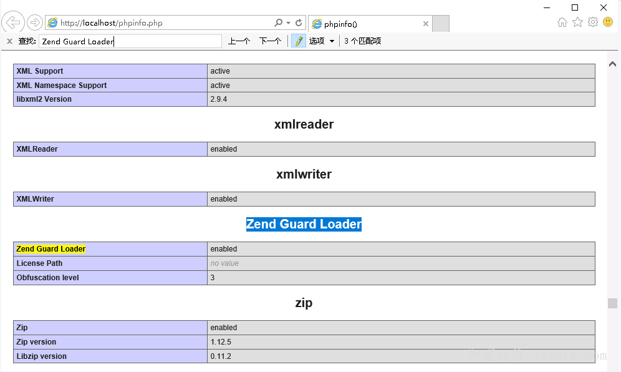Jump to next match with 下一个

tap(270, 41)
